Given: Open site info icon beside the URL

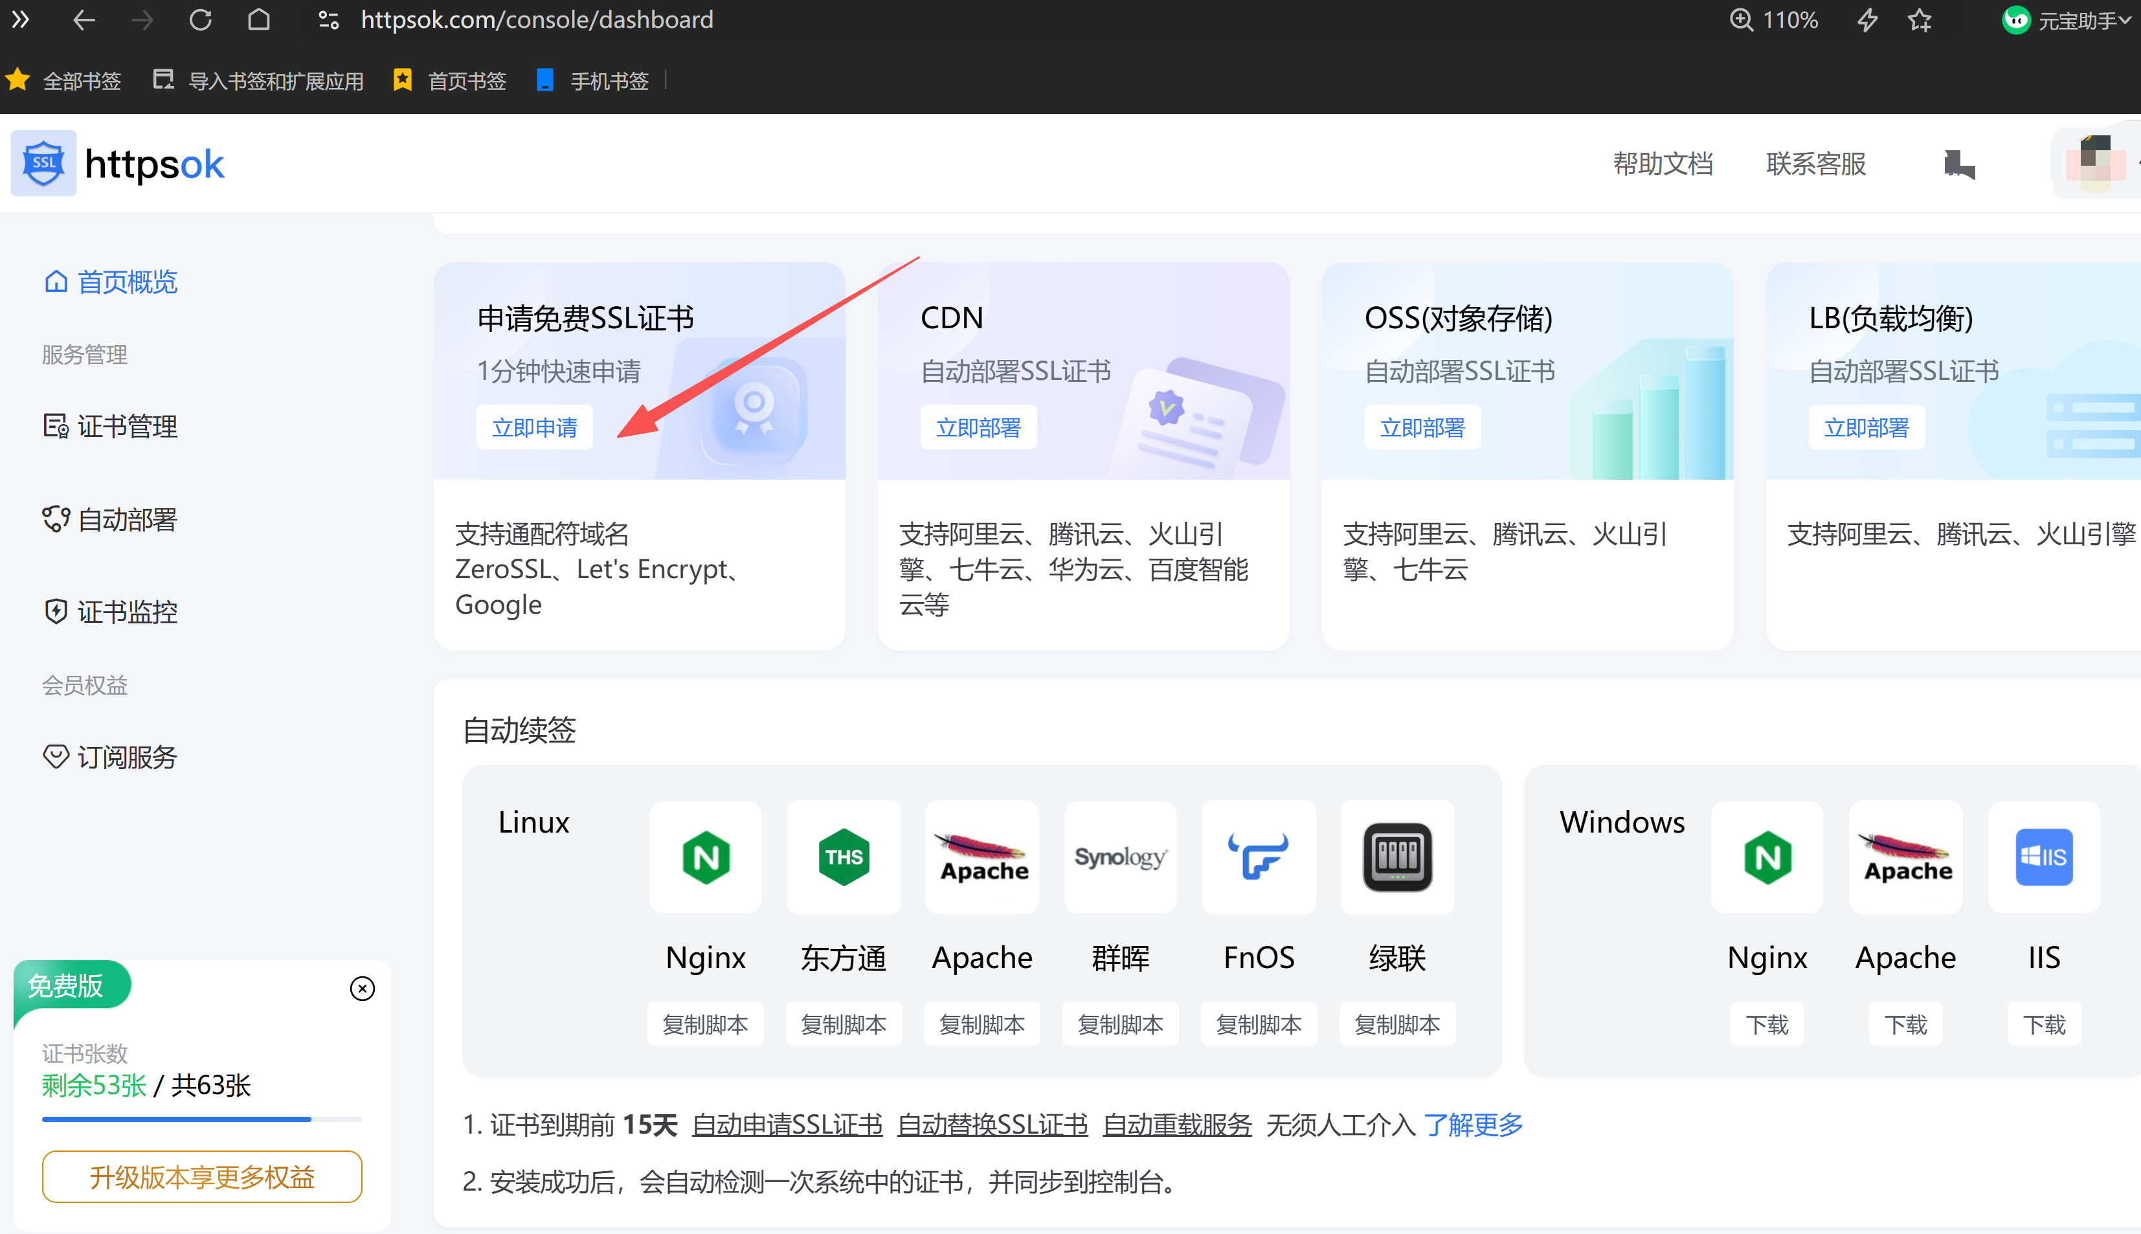Looking at the screenshot, I should (x=329, y=19).
